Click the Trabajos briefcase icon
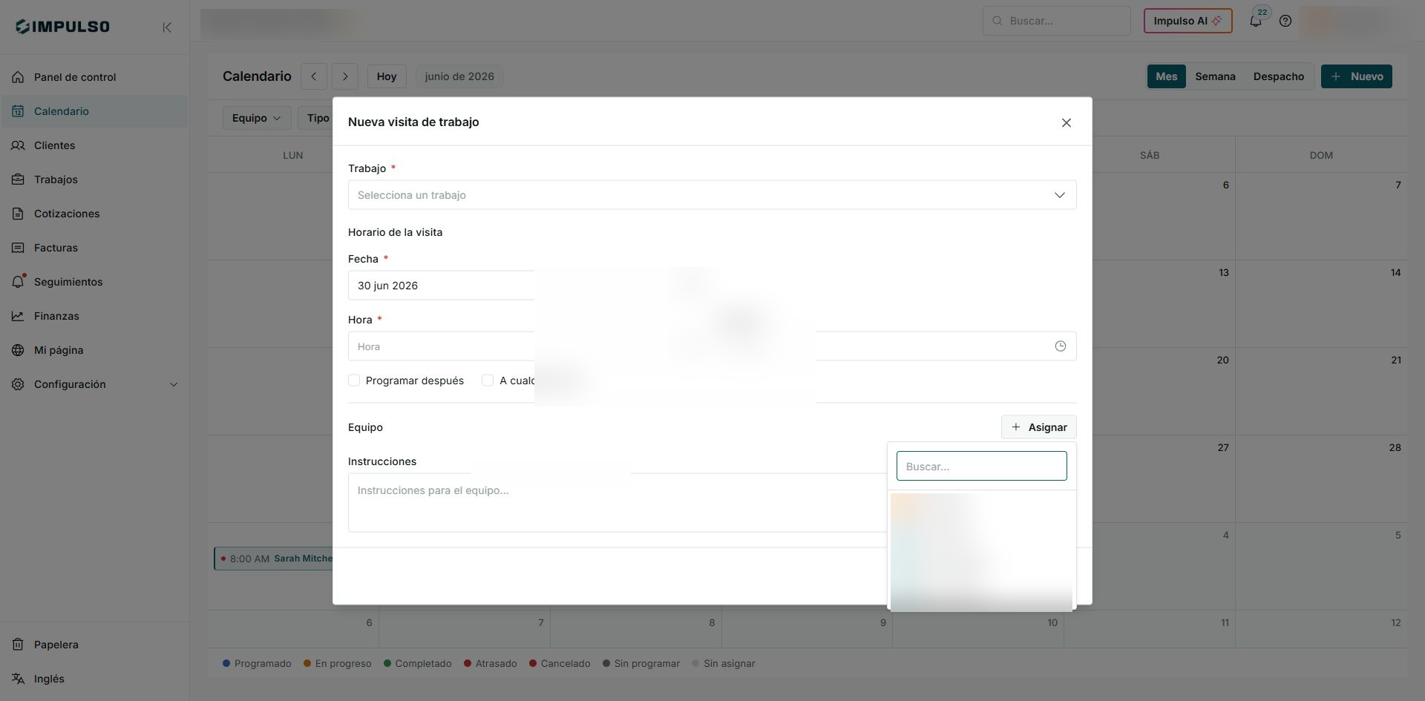 pos(18,180)
